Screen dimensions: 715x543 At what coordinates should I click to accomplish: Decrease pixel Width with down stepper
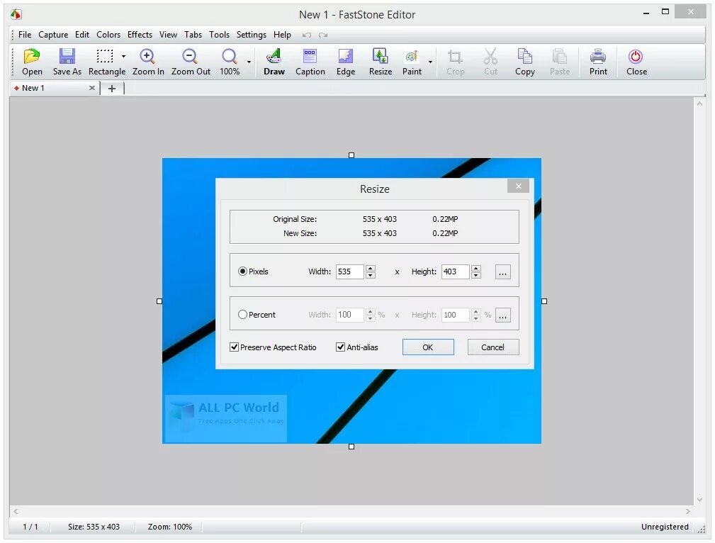371,275
